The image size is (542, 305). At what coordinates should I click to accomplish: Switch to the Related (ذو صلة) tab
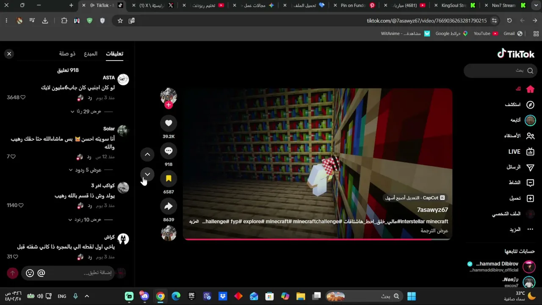[67, 54]
